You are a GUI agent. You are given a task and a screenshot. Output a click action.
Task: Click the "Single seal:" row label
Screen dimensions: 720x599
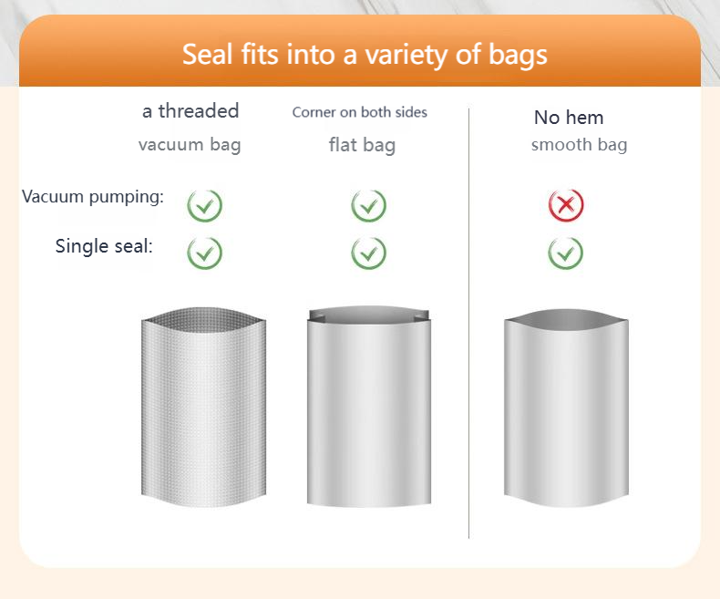pos(104,245)
